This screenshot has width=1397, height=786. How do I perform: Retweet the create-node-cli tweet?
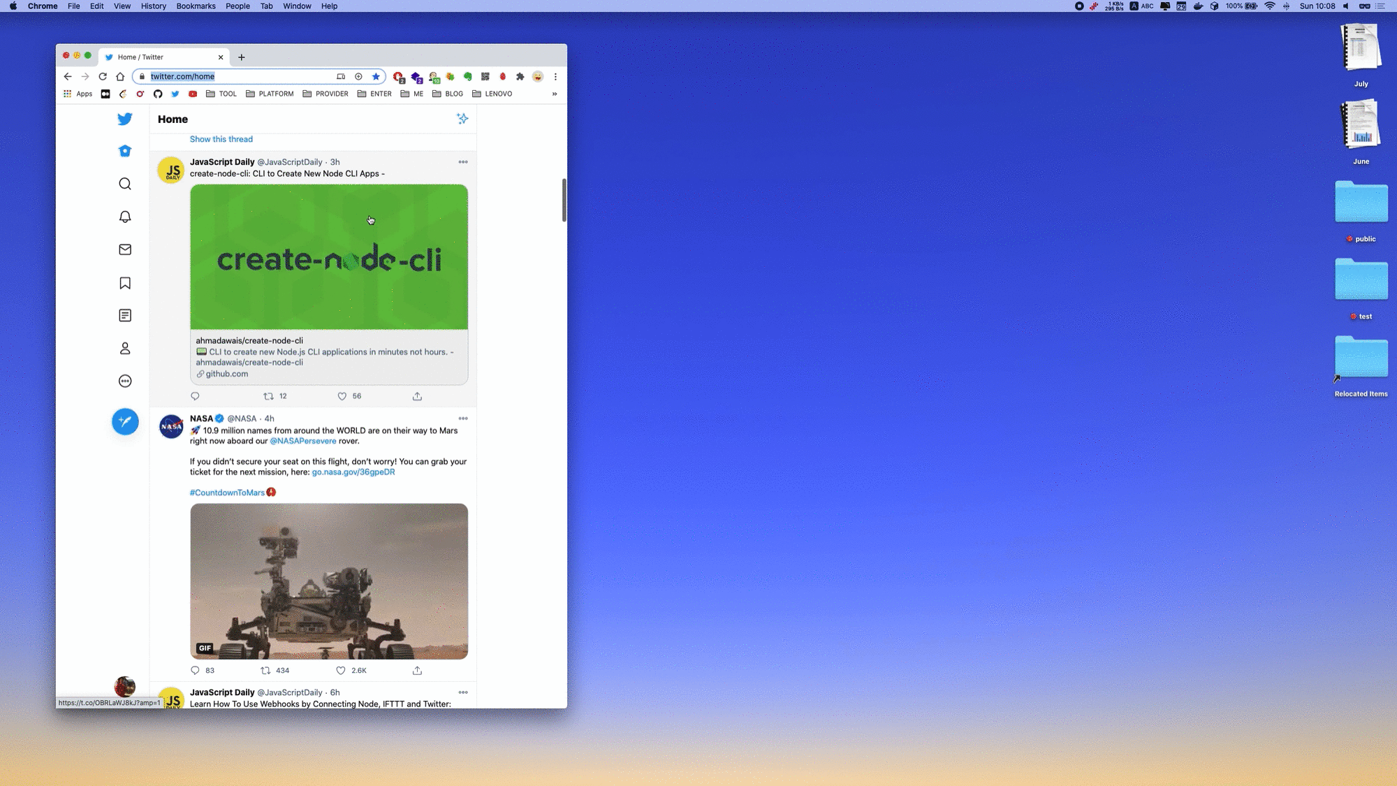268,396
